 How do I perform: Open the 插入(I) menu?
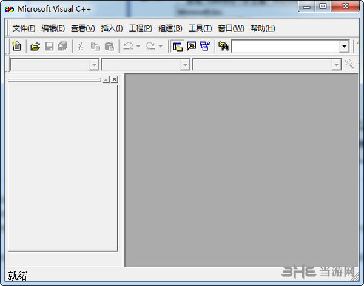112,28
